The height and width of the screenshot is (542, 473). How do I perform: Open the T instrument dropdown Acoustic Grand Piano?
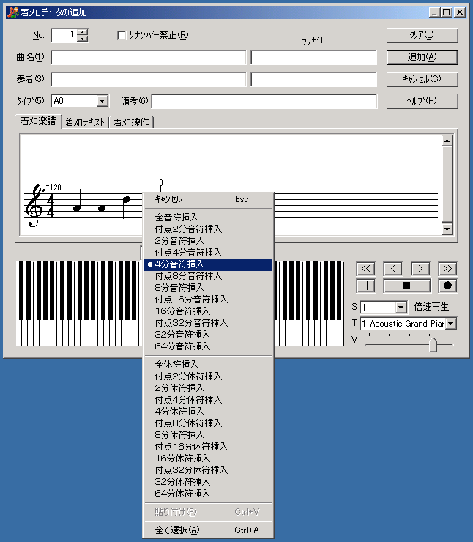tap(451, 324)
